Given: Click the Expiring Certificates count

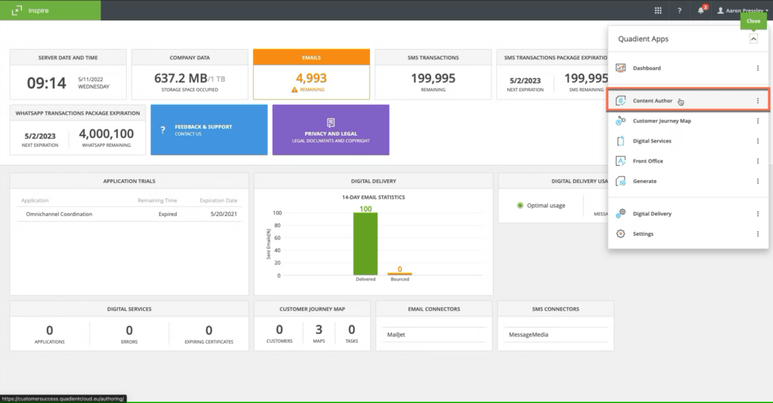Looking at the screenshot, I should coord(209,330).
